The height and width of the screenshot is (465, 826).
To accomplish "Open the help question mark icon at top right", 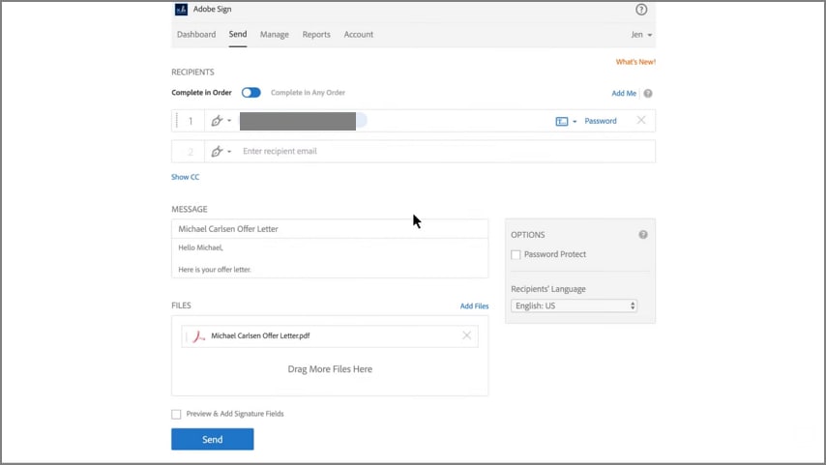I will (x=641, y=10).
